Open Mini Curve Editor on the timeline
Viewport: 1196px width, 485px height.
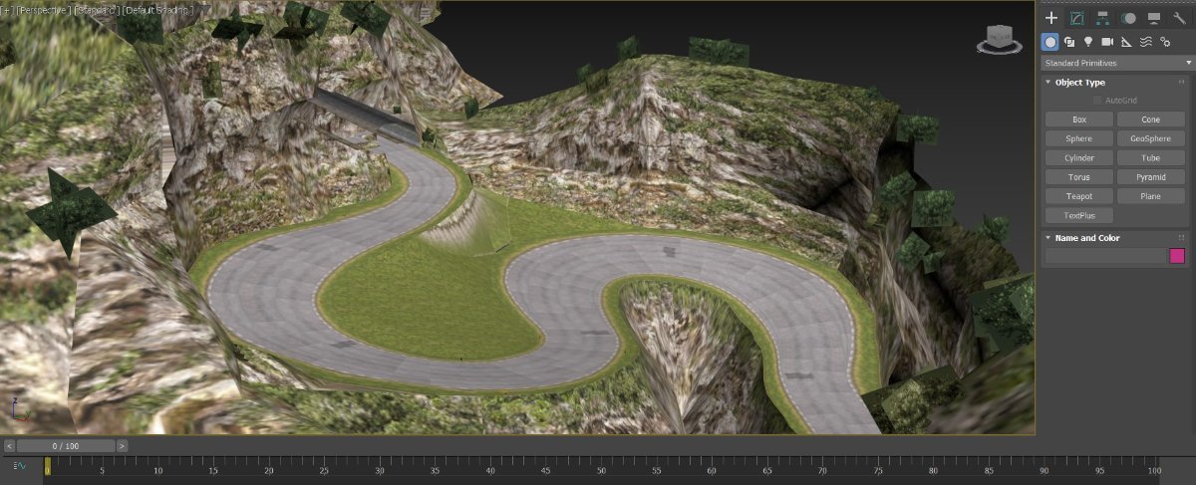pos(20,467)
